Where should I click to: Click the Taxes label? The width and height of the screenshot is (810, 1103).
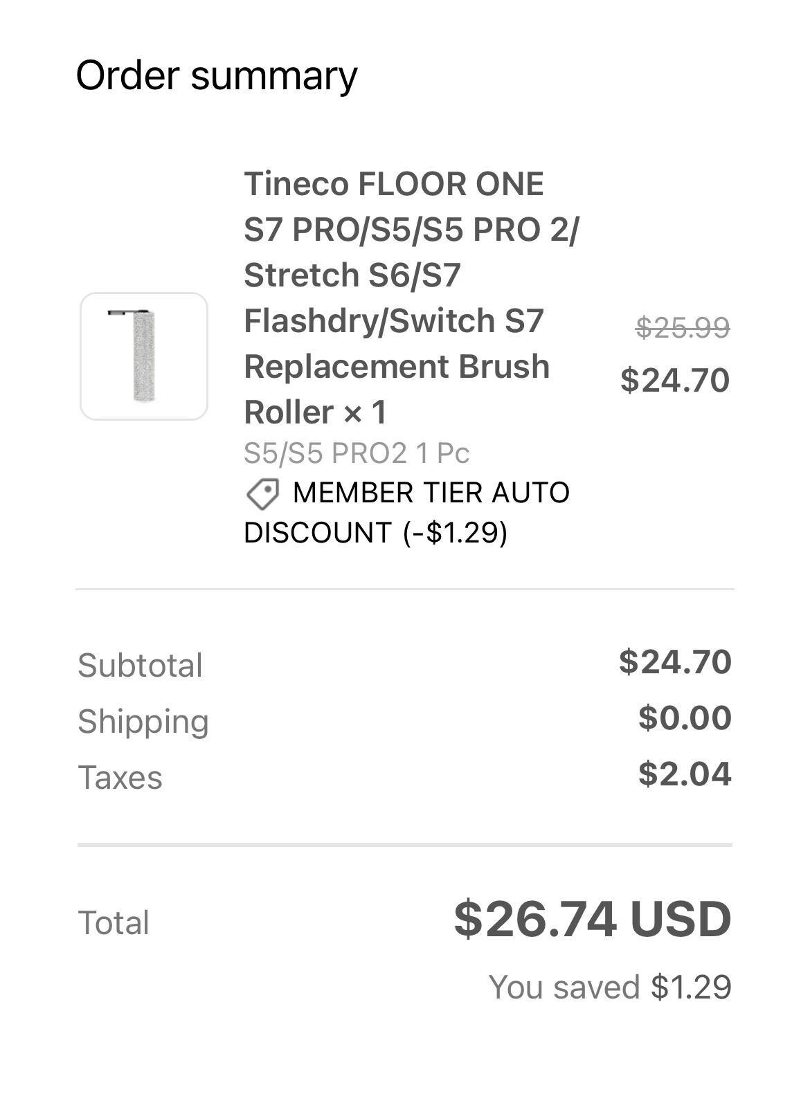(120, 777)
